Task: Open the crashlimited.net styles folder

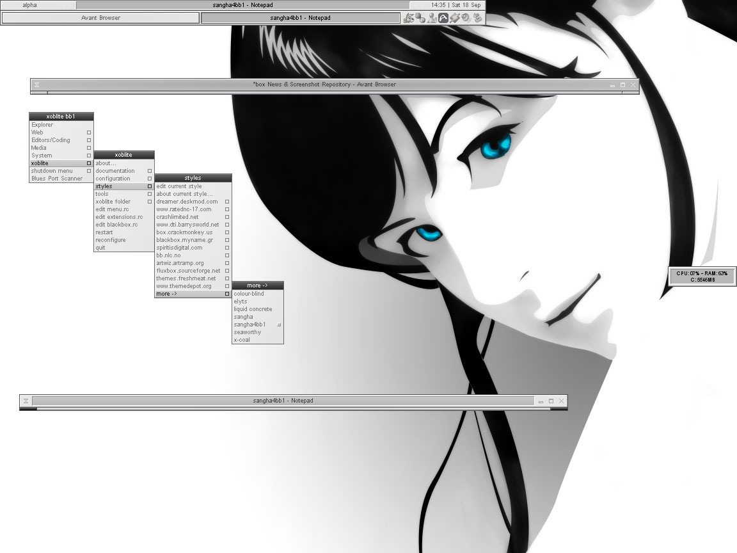Action: 193,217
